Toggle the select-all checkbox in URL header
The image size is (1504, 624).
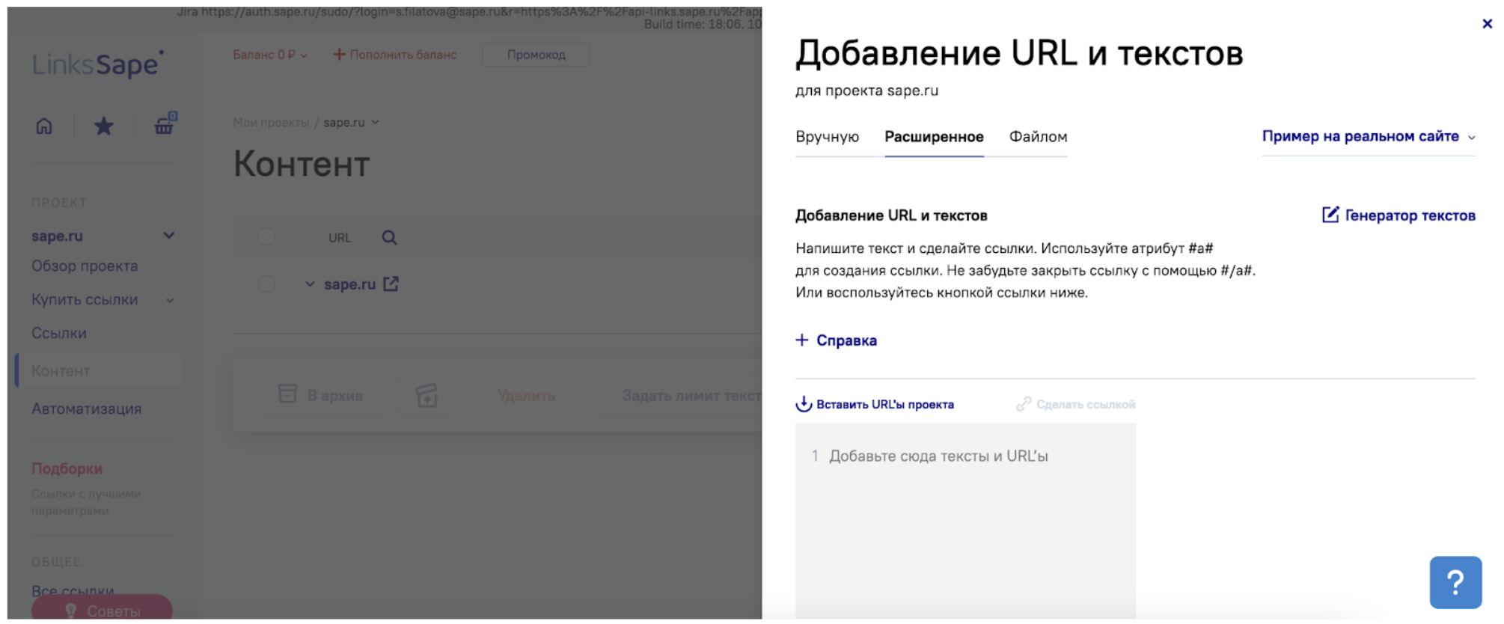(x=266, y=237)
